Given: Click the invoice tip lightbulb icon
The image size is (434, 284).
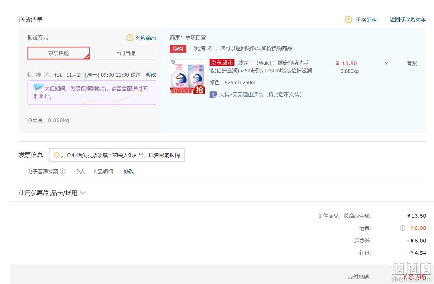Looking at the screenshot, I should [57, 155].
